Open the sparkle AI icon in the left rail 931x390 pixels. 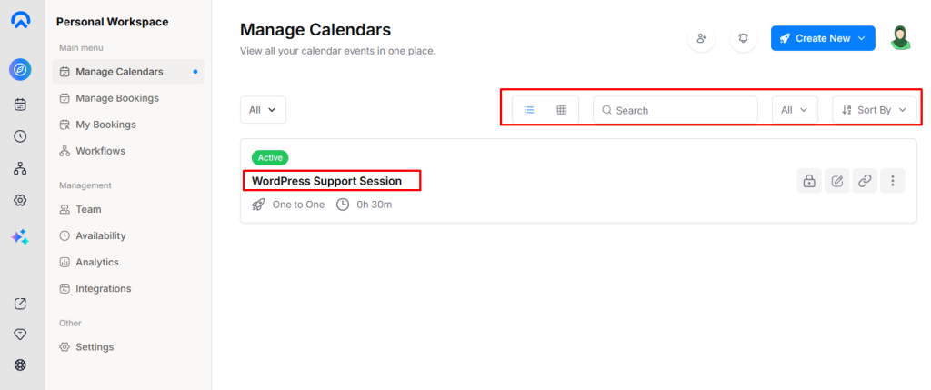pos(20,236)
